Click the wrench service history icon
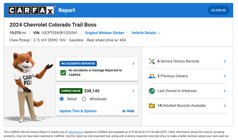Viewport: 238px width, 140px height. click(152, 61)
